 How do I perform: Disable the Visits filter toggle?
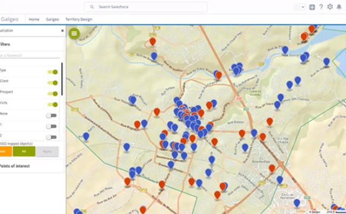pyautogui.click(x=53, y=105)
